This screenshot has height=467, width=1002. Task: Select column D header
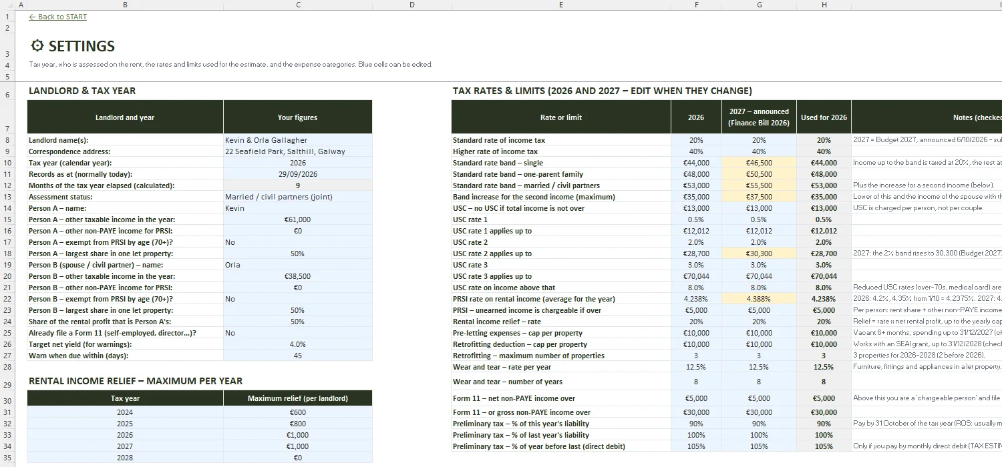coord(411,5)
